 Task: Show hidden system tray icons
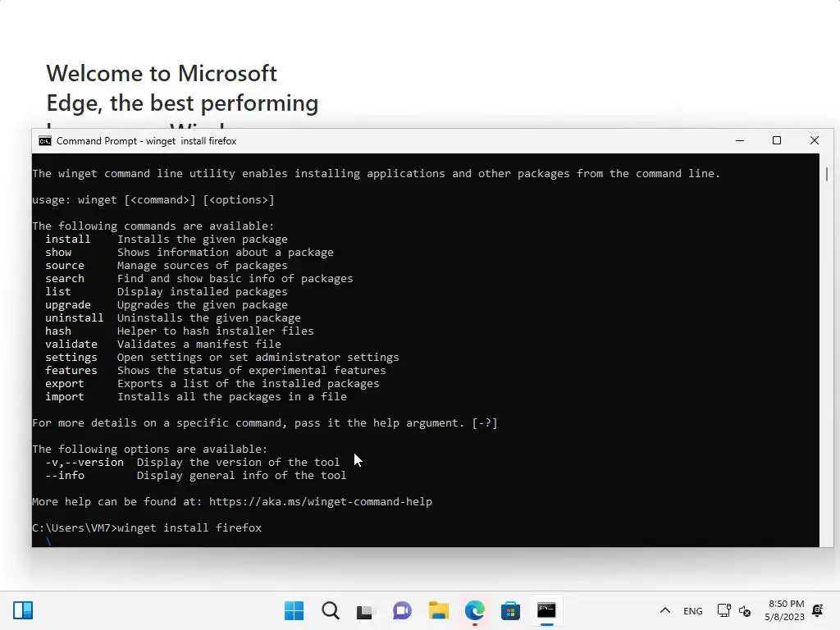click(x=664, y=610)
